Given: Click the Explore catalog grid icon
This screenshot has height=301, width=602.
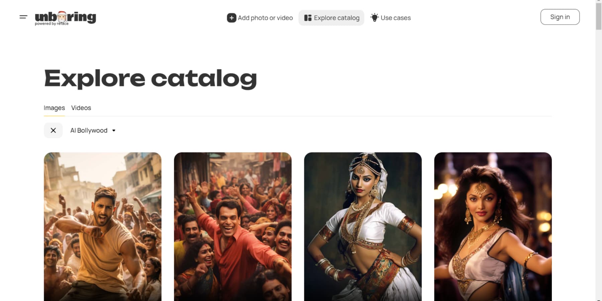Looking at the screenshot, I should [308, 18].
